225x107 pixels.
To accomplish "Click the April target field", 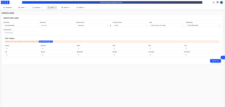I will tap(130, 49).
